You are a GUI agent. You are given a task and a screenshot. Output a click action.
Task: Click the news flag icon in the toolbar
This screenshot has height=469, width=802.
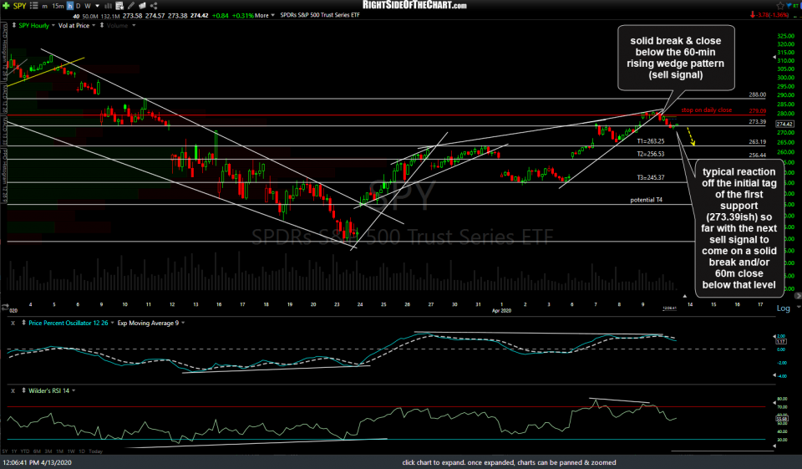pos(142,6)
